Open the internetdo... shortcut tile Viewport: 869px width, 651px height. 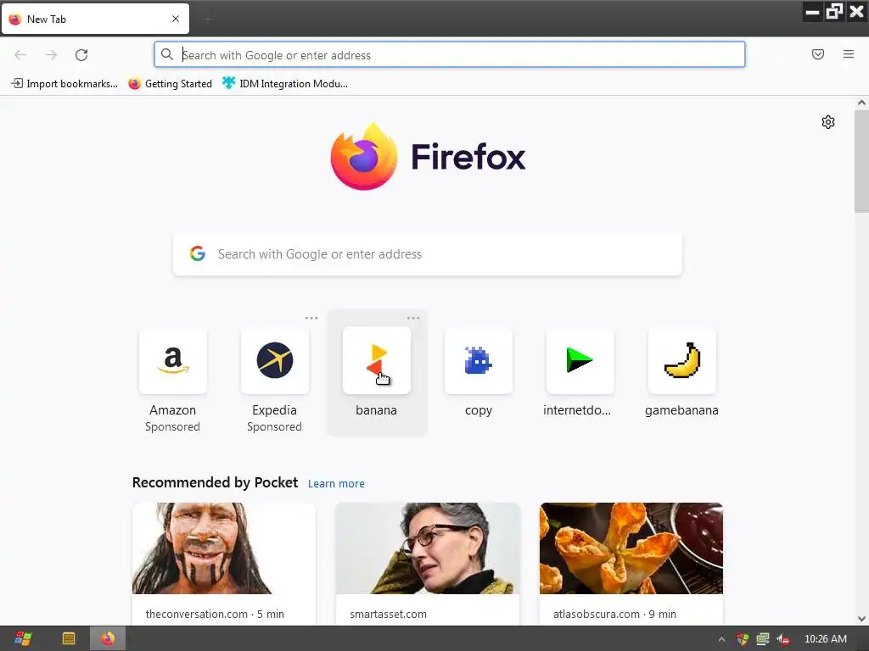coord(580,361)
